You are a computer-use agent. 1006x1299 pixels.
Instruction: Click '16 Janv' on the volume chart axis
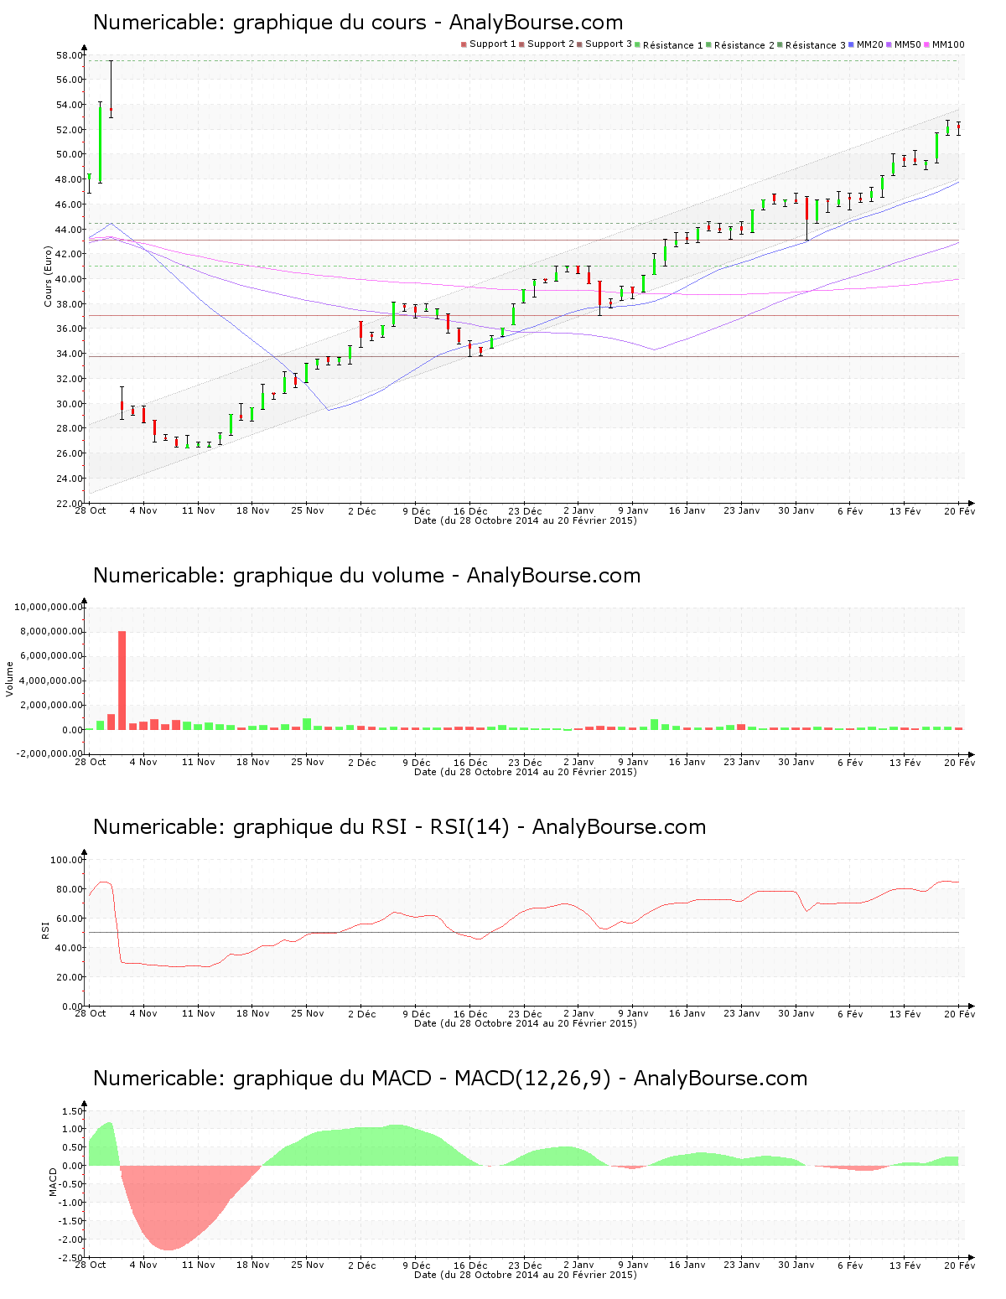pos(687,762)
